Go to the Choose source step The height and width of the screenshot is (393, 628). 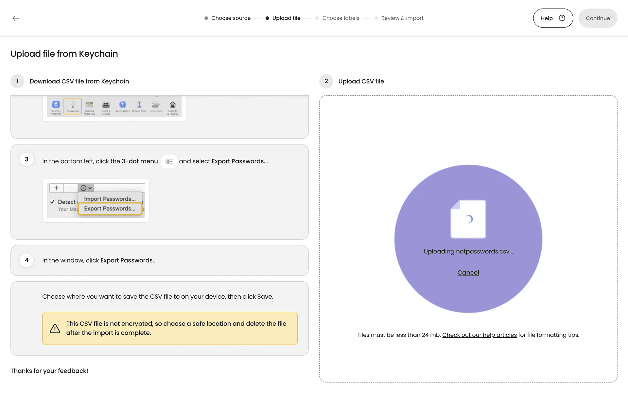[231, 18]
